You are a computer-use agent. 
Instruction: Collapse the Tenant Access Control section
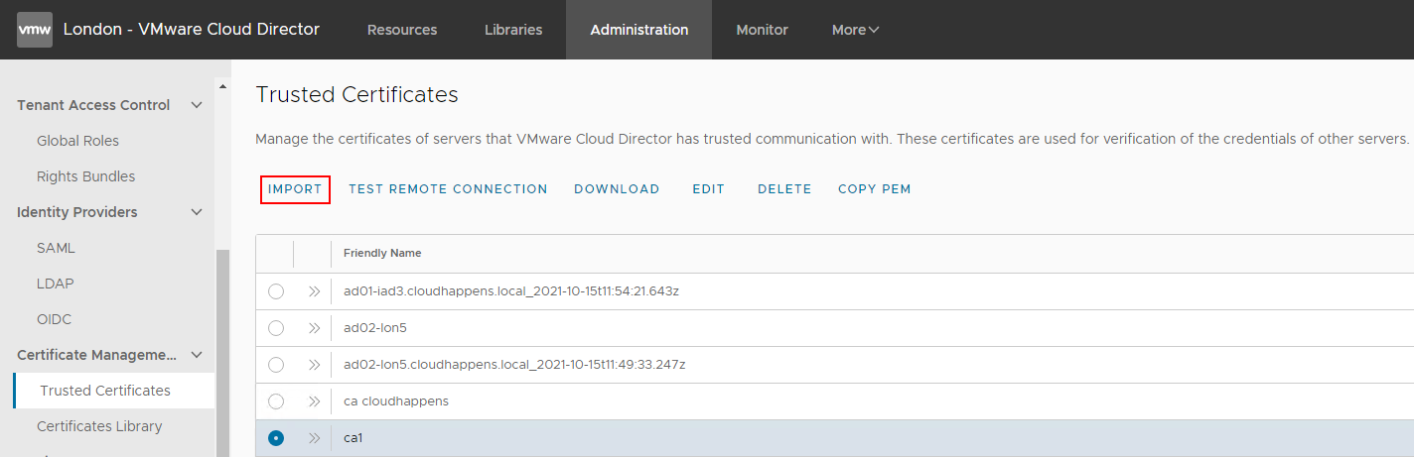click(x=197, y=105)
